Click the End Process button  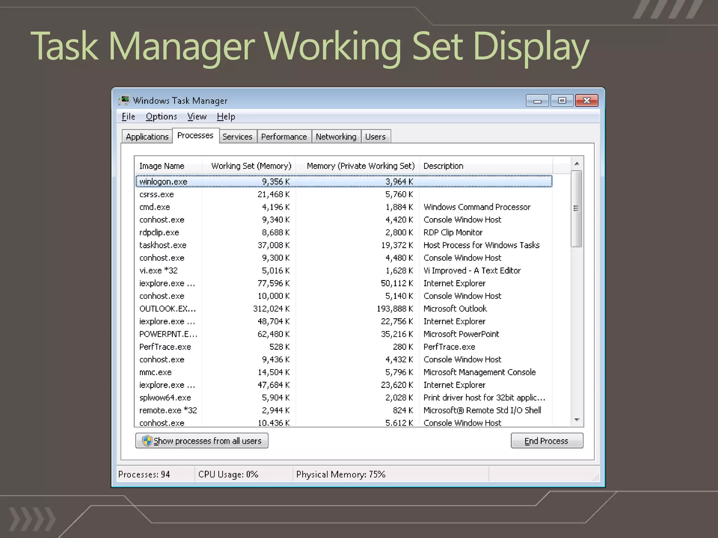point(547,441)
